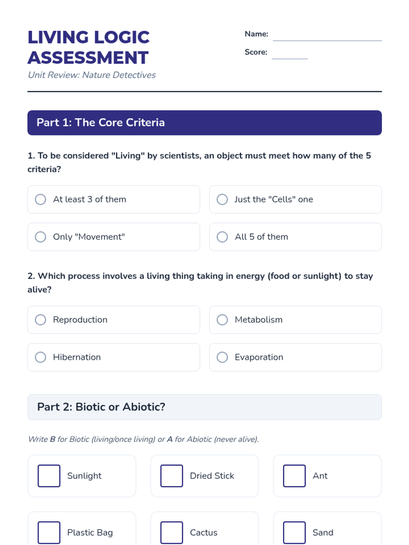409x545 pixels.
Task: Click the Name line field
Action: point(327,35)
